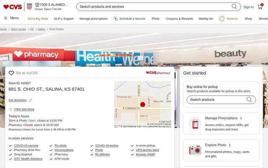Open Schedule a Vaccine in the nav bar
The height and width of the screenshot is (168, 268).
(132, 18)
